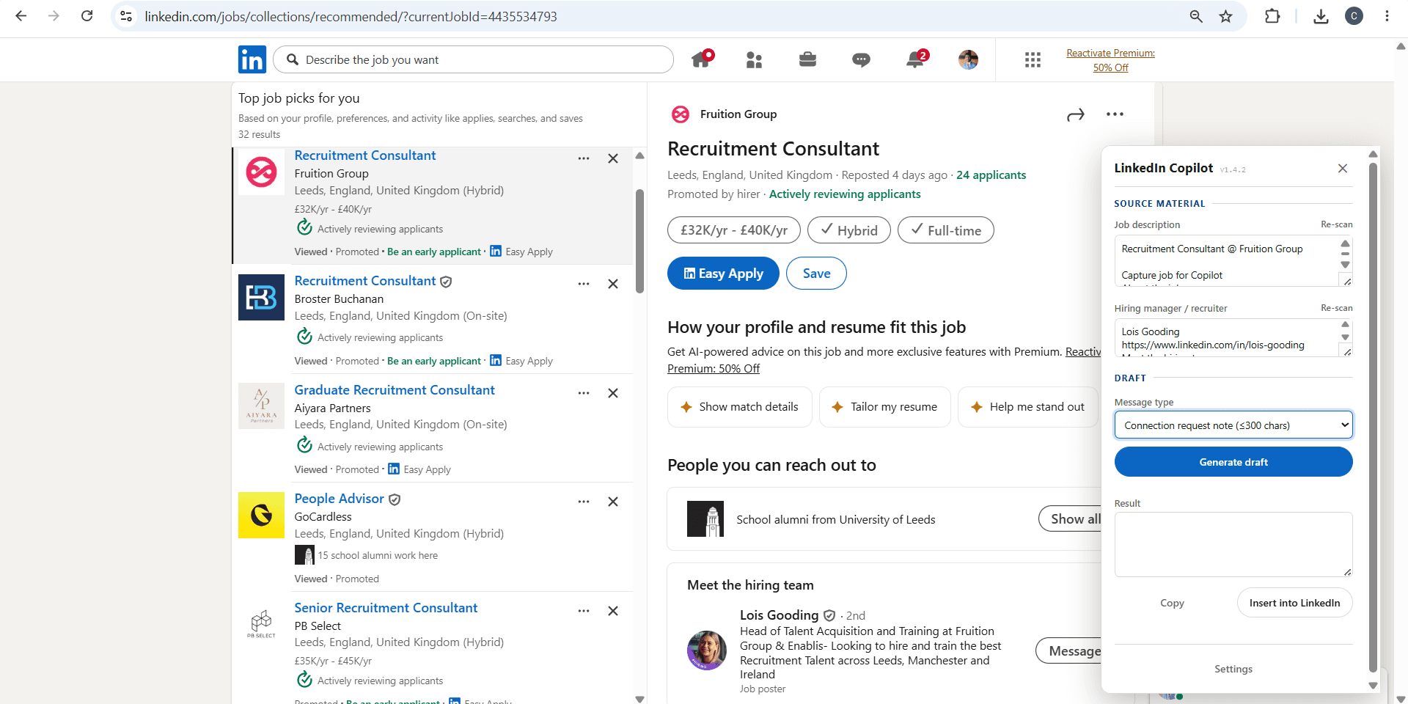Open the Home feed icon

pos(702,59)
